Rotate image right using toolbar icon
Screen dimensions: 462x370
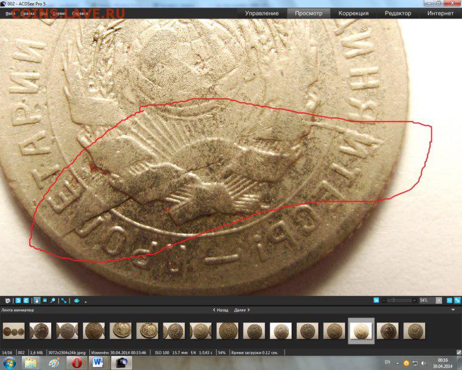pyautogui.click(x=26, y=301)
